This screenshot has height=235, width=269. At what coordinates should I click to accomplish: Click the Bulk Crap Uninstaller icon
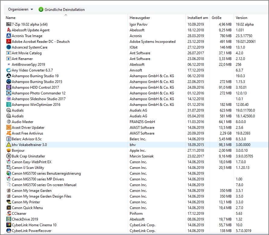[x=8, y=156]
